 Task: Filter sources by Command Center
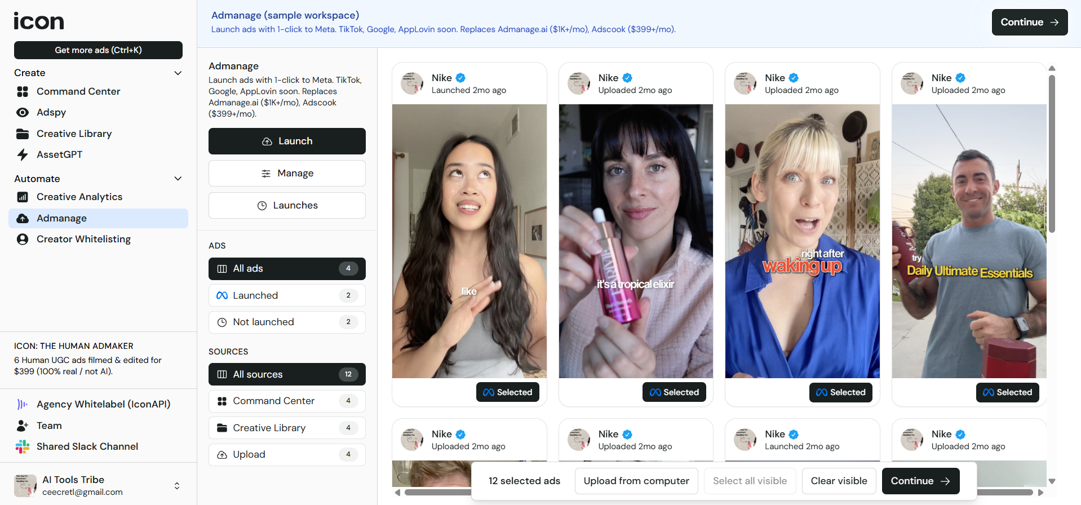pos(287,401)
